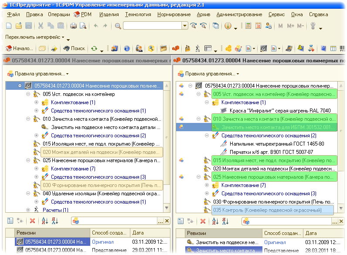
Task: Open the Технология menu
Action: 137,14
